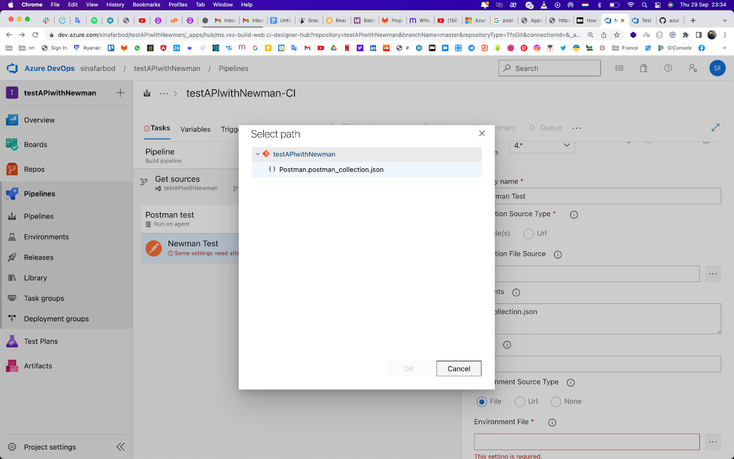Open the Pipelines breadcrumb link
734x459 pixels.
(234, 68)
